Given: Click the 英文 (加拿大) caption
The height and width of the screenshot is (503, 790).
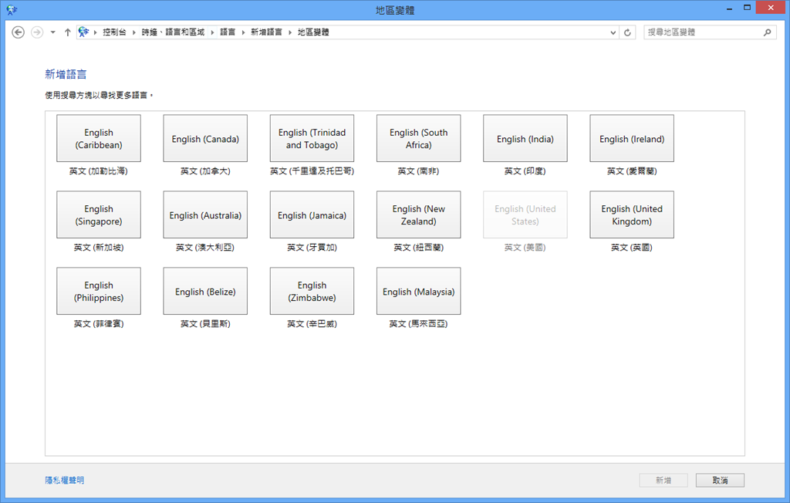Looking at the screenshot, I should [205, 171].
